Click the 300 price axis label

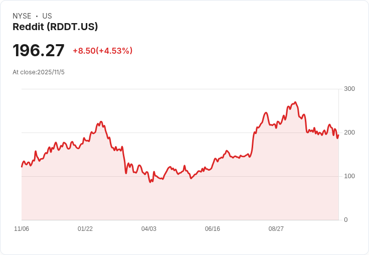pyautogui.click(x=349, y=89)
